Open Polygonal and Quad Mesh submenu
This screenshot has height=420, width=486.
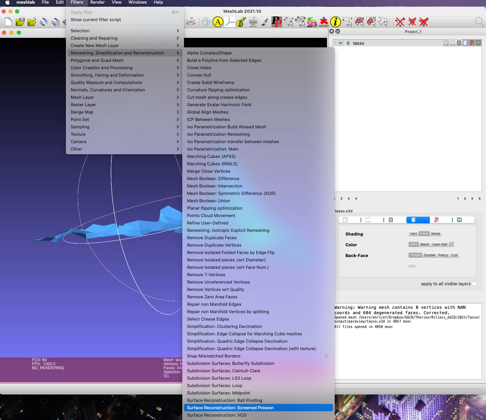point(125,60)
